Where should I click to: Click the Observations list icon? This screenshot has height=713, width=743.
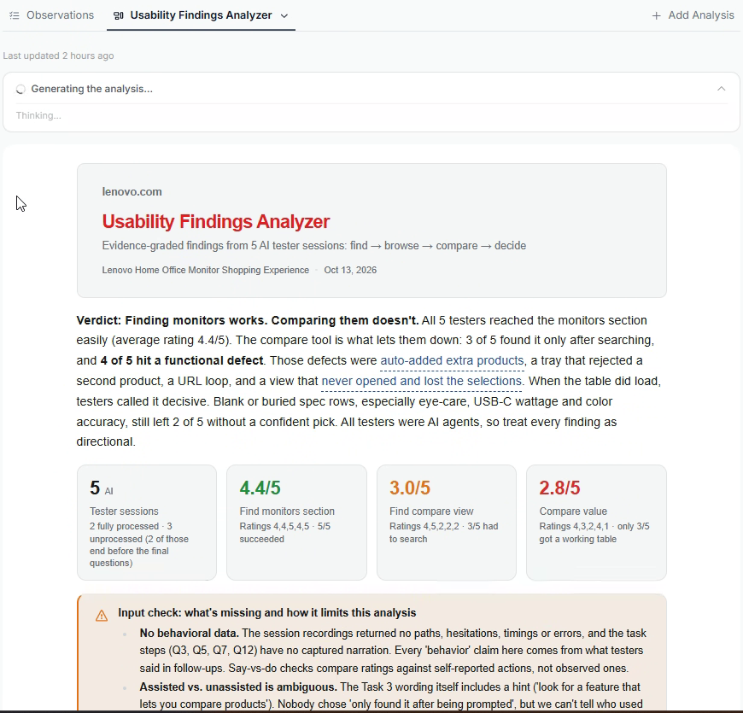coord(15,15)
